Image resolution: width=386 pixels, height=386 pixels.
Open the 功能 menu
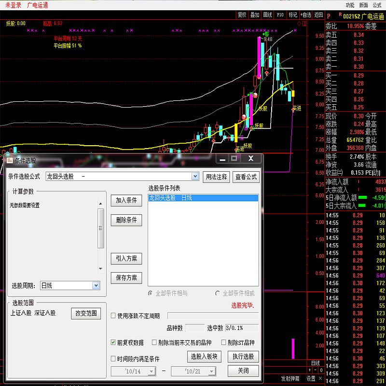click(x=350, y=5)
